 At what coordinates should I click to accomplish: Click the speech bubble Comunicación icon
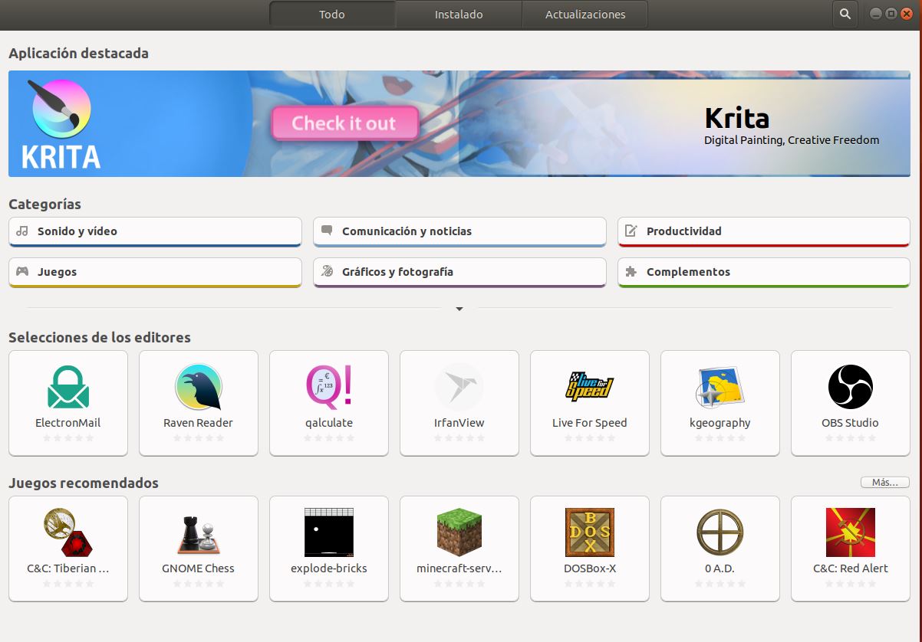click(x=327, y=230)
